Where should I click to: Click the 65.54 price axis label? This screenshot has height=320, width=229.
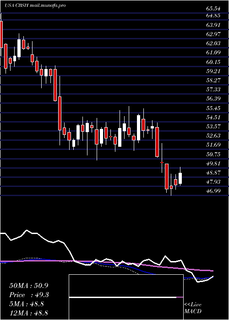[213, 9]
